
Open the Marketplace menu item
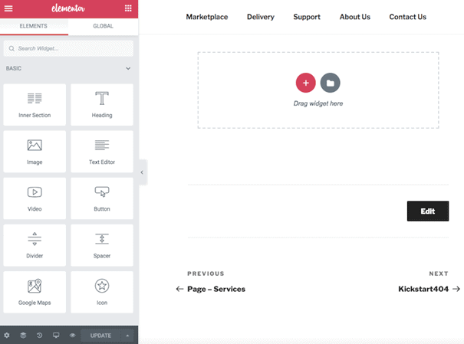[207, 17]
